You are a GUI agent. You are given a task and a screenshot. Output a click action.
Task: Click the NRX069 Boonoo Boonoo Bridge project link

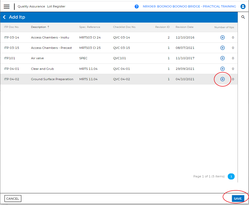click(189, 6)
